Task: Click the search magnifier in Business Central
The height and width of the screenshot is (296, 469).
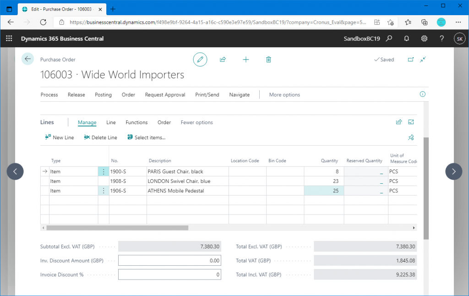Action: point(389,38)
